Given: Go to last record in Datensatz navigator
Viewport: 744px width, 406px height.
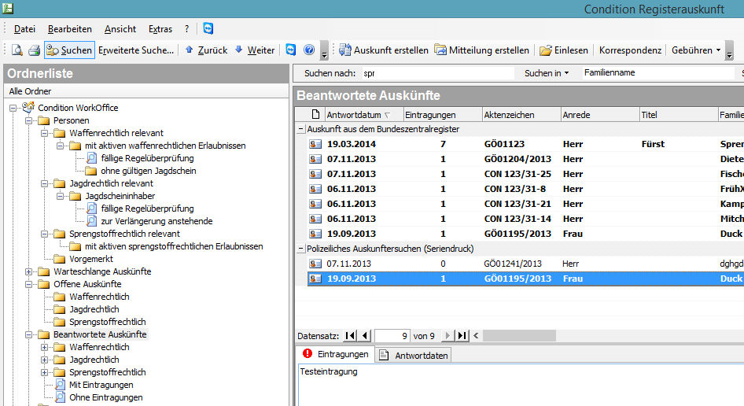Looking at the screenshot, I should point(462,336).
